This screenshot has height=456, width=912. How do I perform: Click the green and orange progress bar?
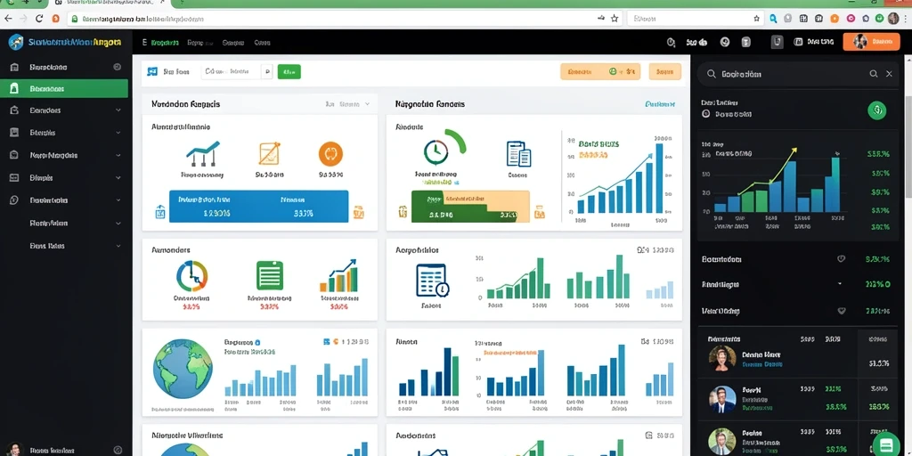470,206
